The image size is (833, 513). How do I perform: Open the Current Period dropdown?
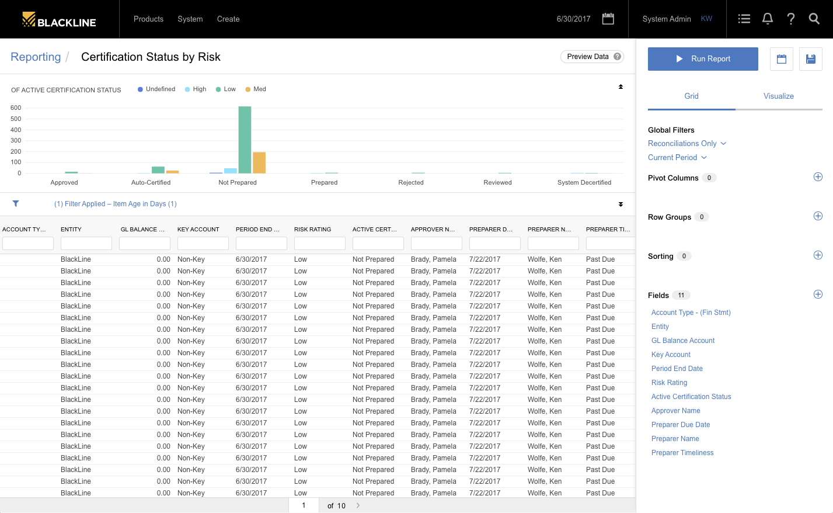pyautogui.click(x=677, y=158)
